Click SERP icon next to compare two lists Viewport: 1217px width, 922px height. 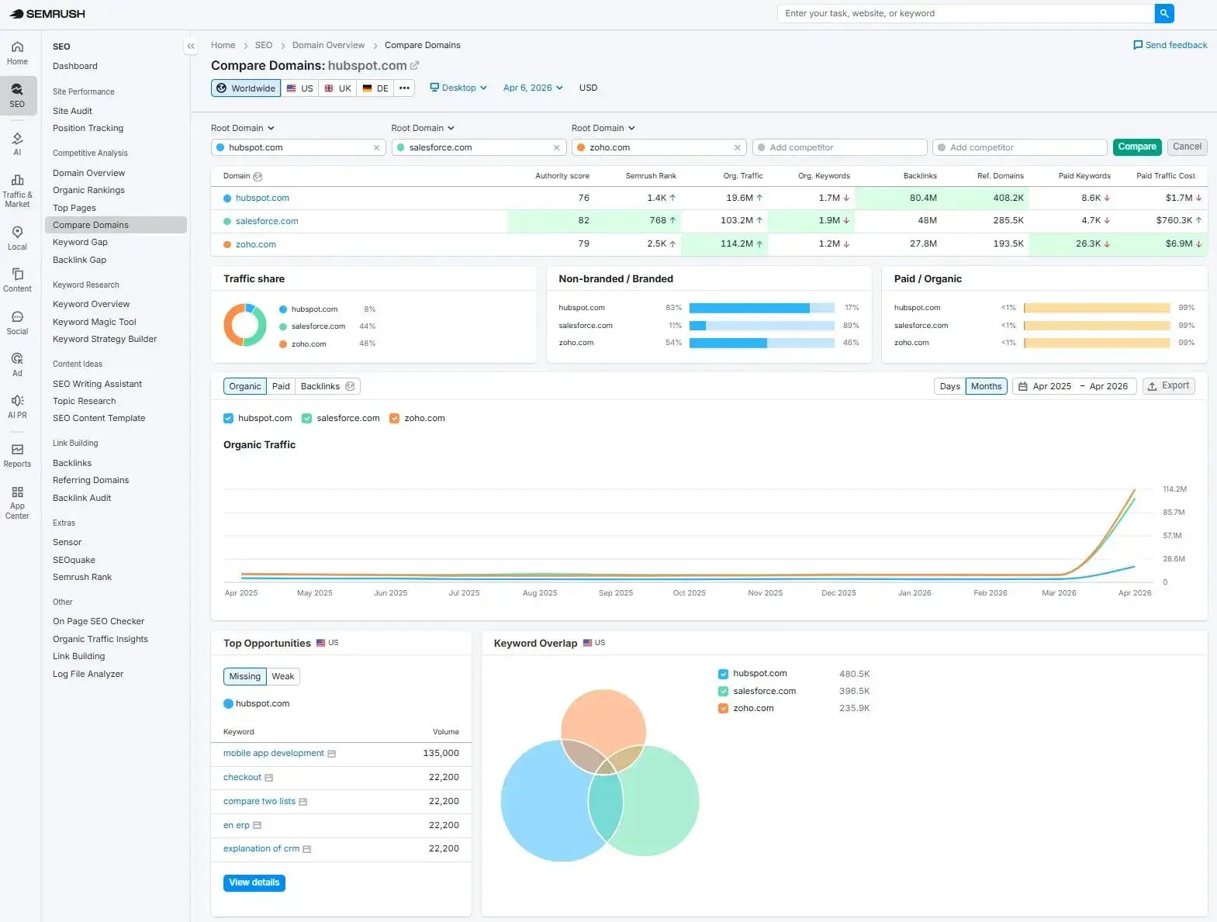coord(303,802)
